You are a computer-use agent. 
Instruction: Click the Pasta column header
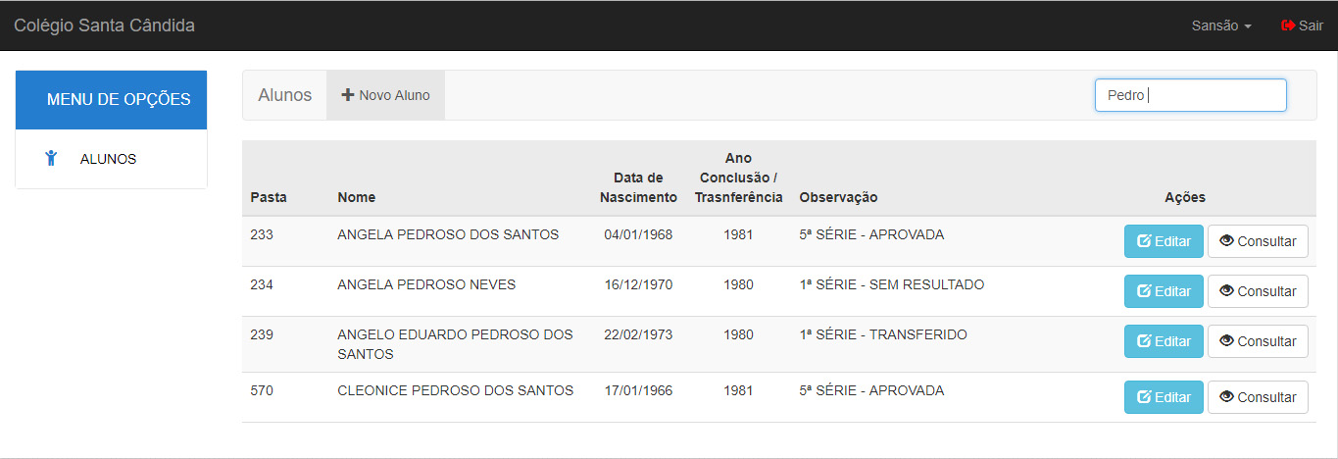(269, 197)
